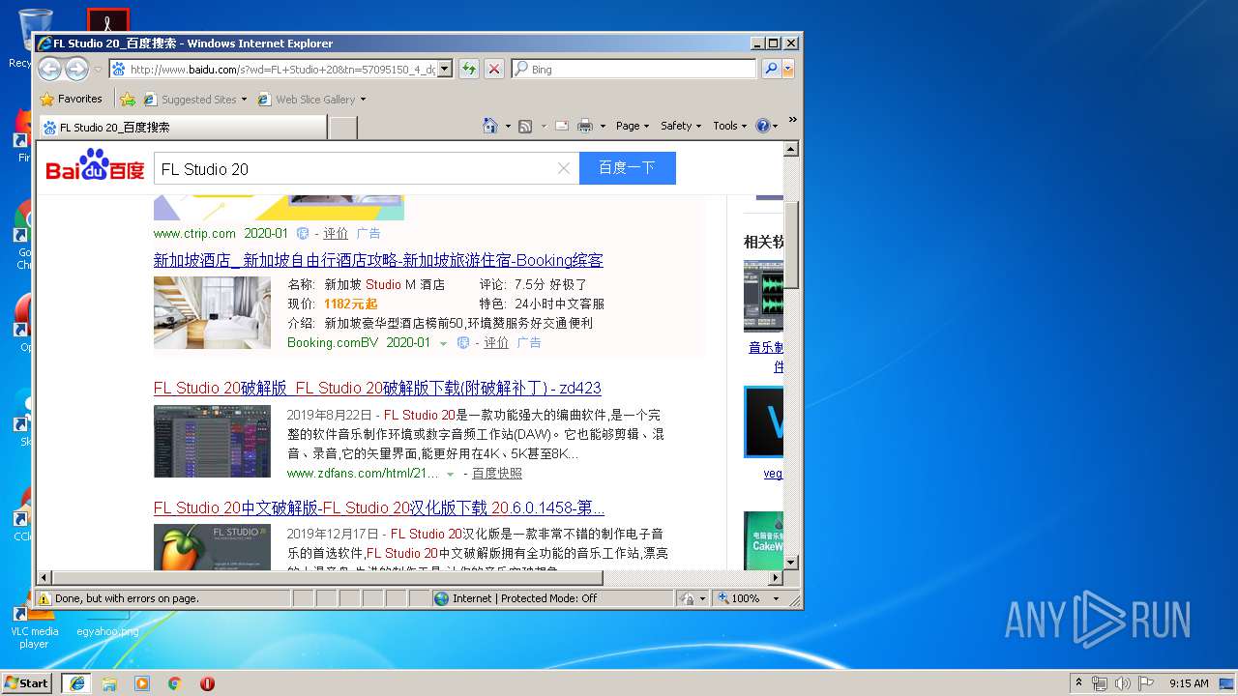Select the FL Studio 20_百度搜索 tab
1238x696 pixels.
tap(183, 127)
